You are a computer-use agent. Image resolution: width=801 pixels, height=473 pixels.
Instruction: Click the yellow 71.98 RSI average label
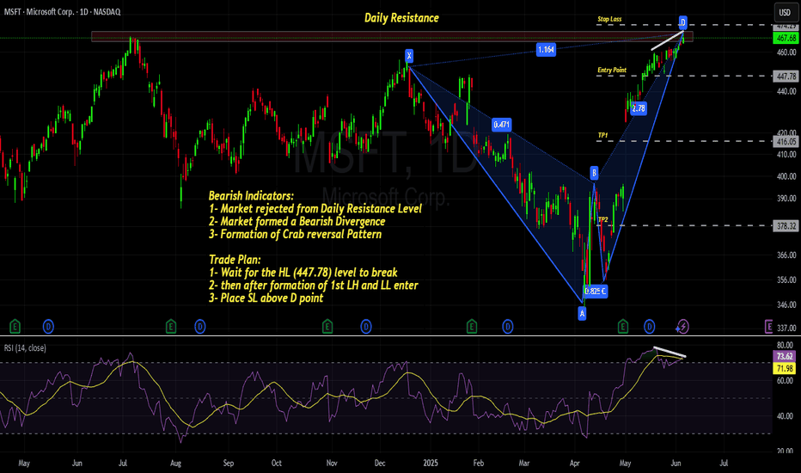pos(785,368)
